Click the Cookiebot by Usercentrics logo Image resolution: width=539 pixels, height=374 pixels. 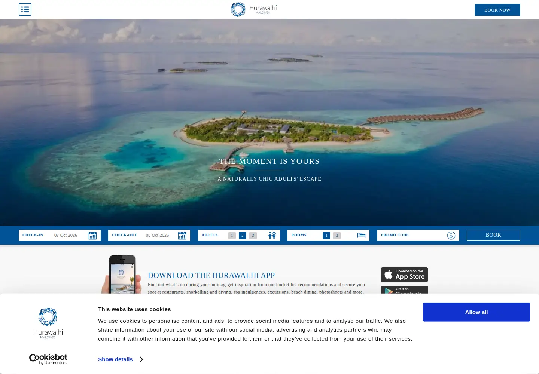point(48,359)
